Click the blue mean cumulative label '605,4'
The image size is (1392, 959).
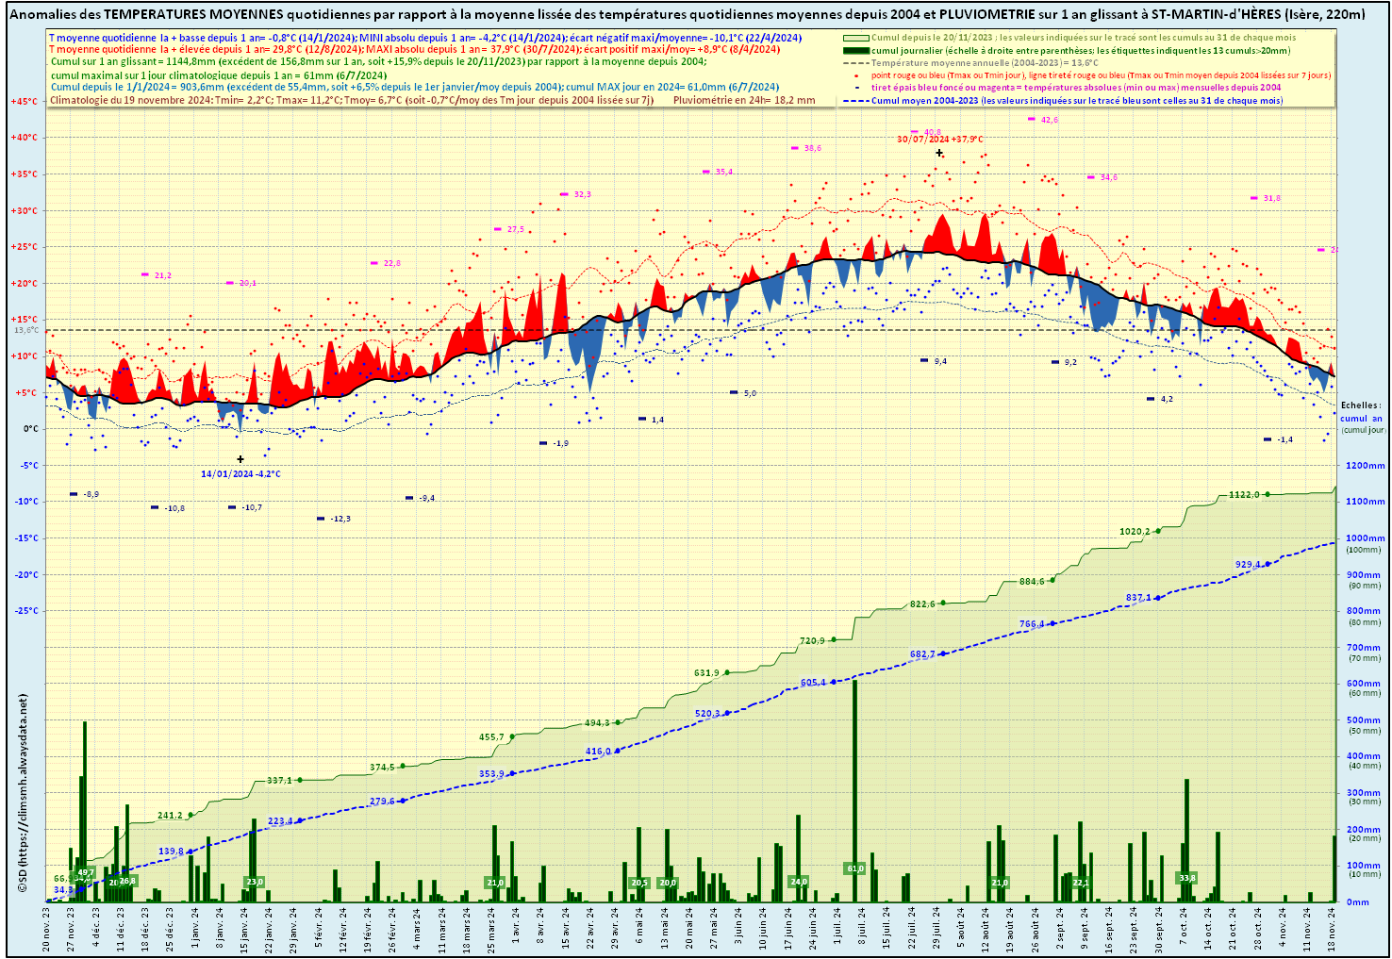tap(813, 682)
